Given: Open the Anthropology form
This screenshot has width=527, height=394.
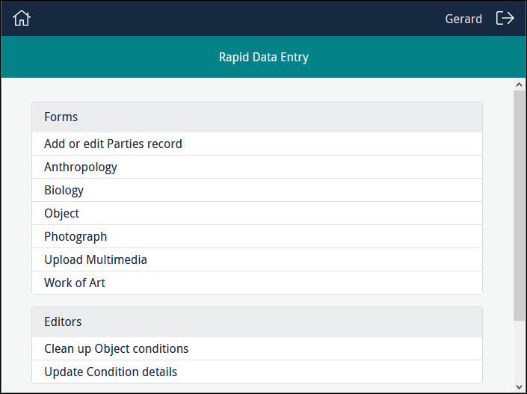Looking at the screenshot, I should pos(81,167).
